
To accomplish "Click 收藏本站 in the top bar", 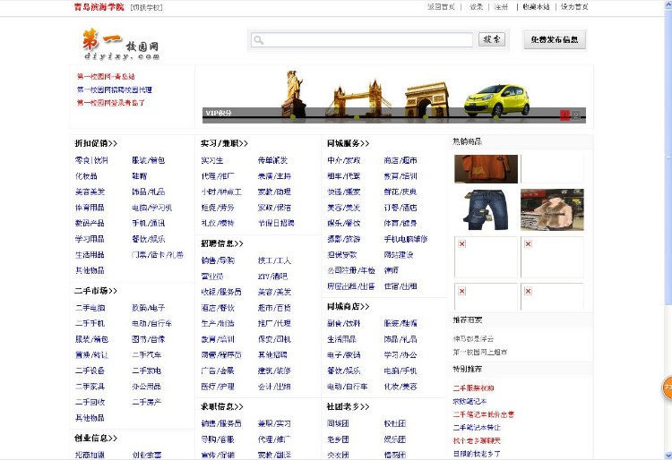I will point(536,7).
